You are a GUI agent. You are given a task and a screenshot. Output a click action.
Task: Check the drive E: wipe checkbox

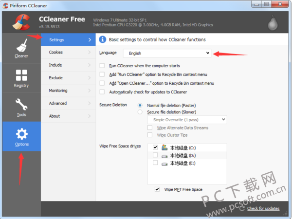point(155,163)
